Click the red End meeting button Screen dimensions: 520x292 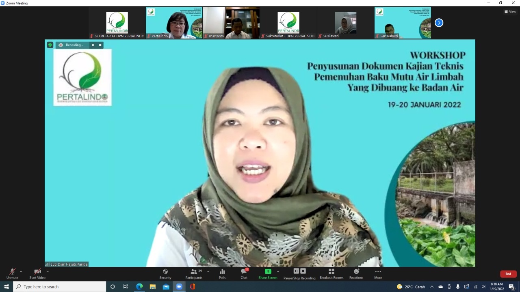pos(508,274)
